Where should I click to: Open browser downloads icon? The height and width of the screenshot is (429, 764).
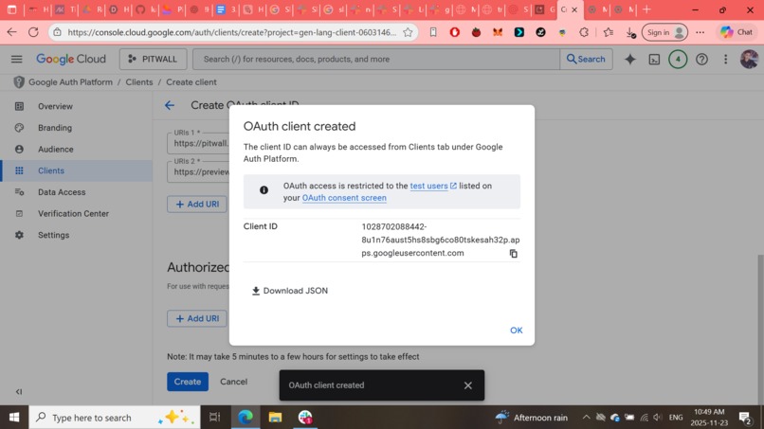[x=630, y=32]
